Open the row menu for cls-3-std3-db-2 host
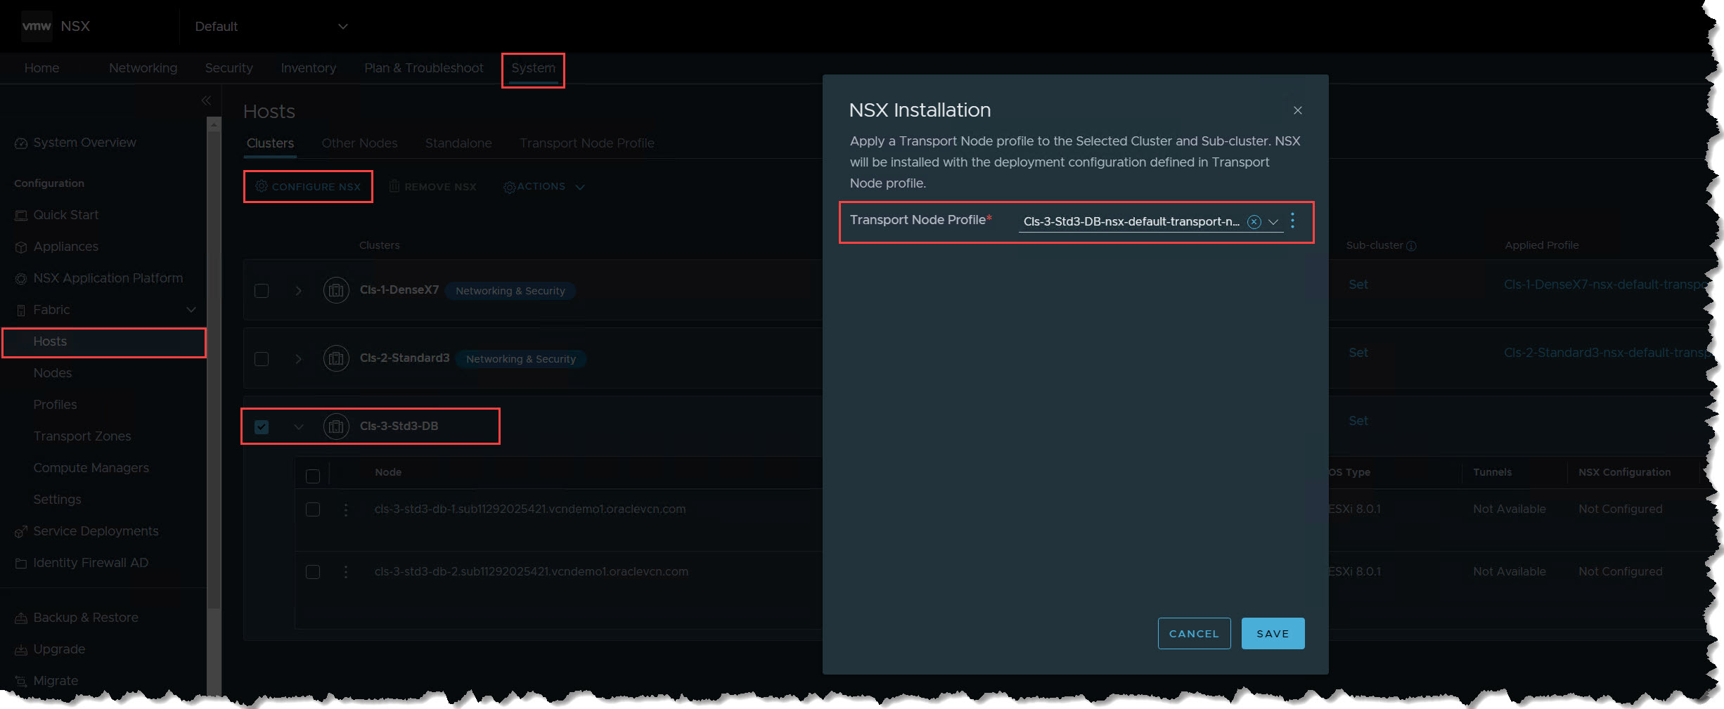 (346, 572)
